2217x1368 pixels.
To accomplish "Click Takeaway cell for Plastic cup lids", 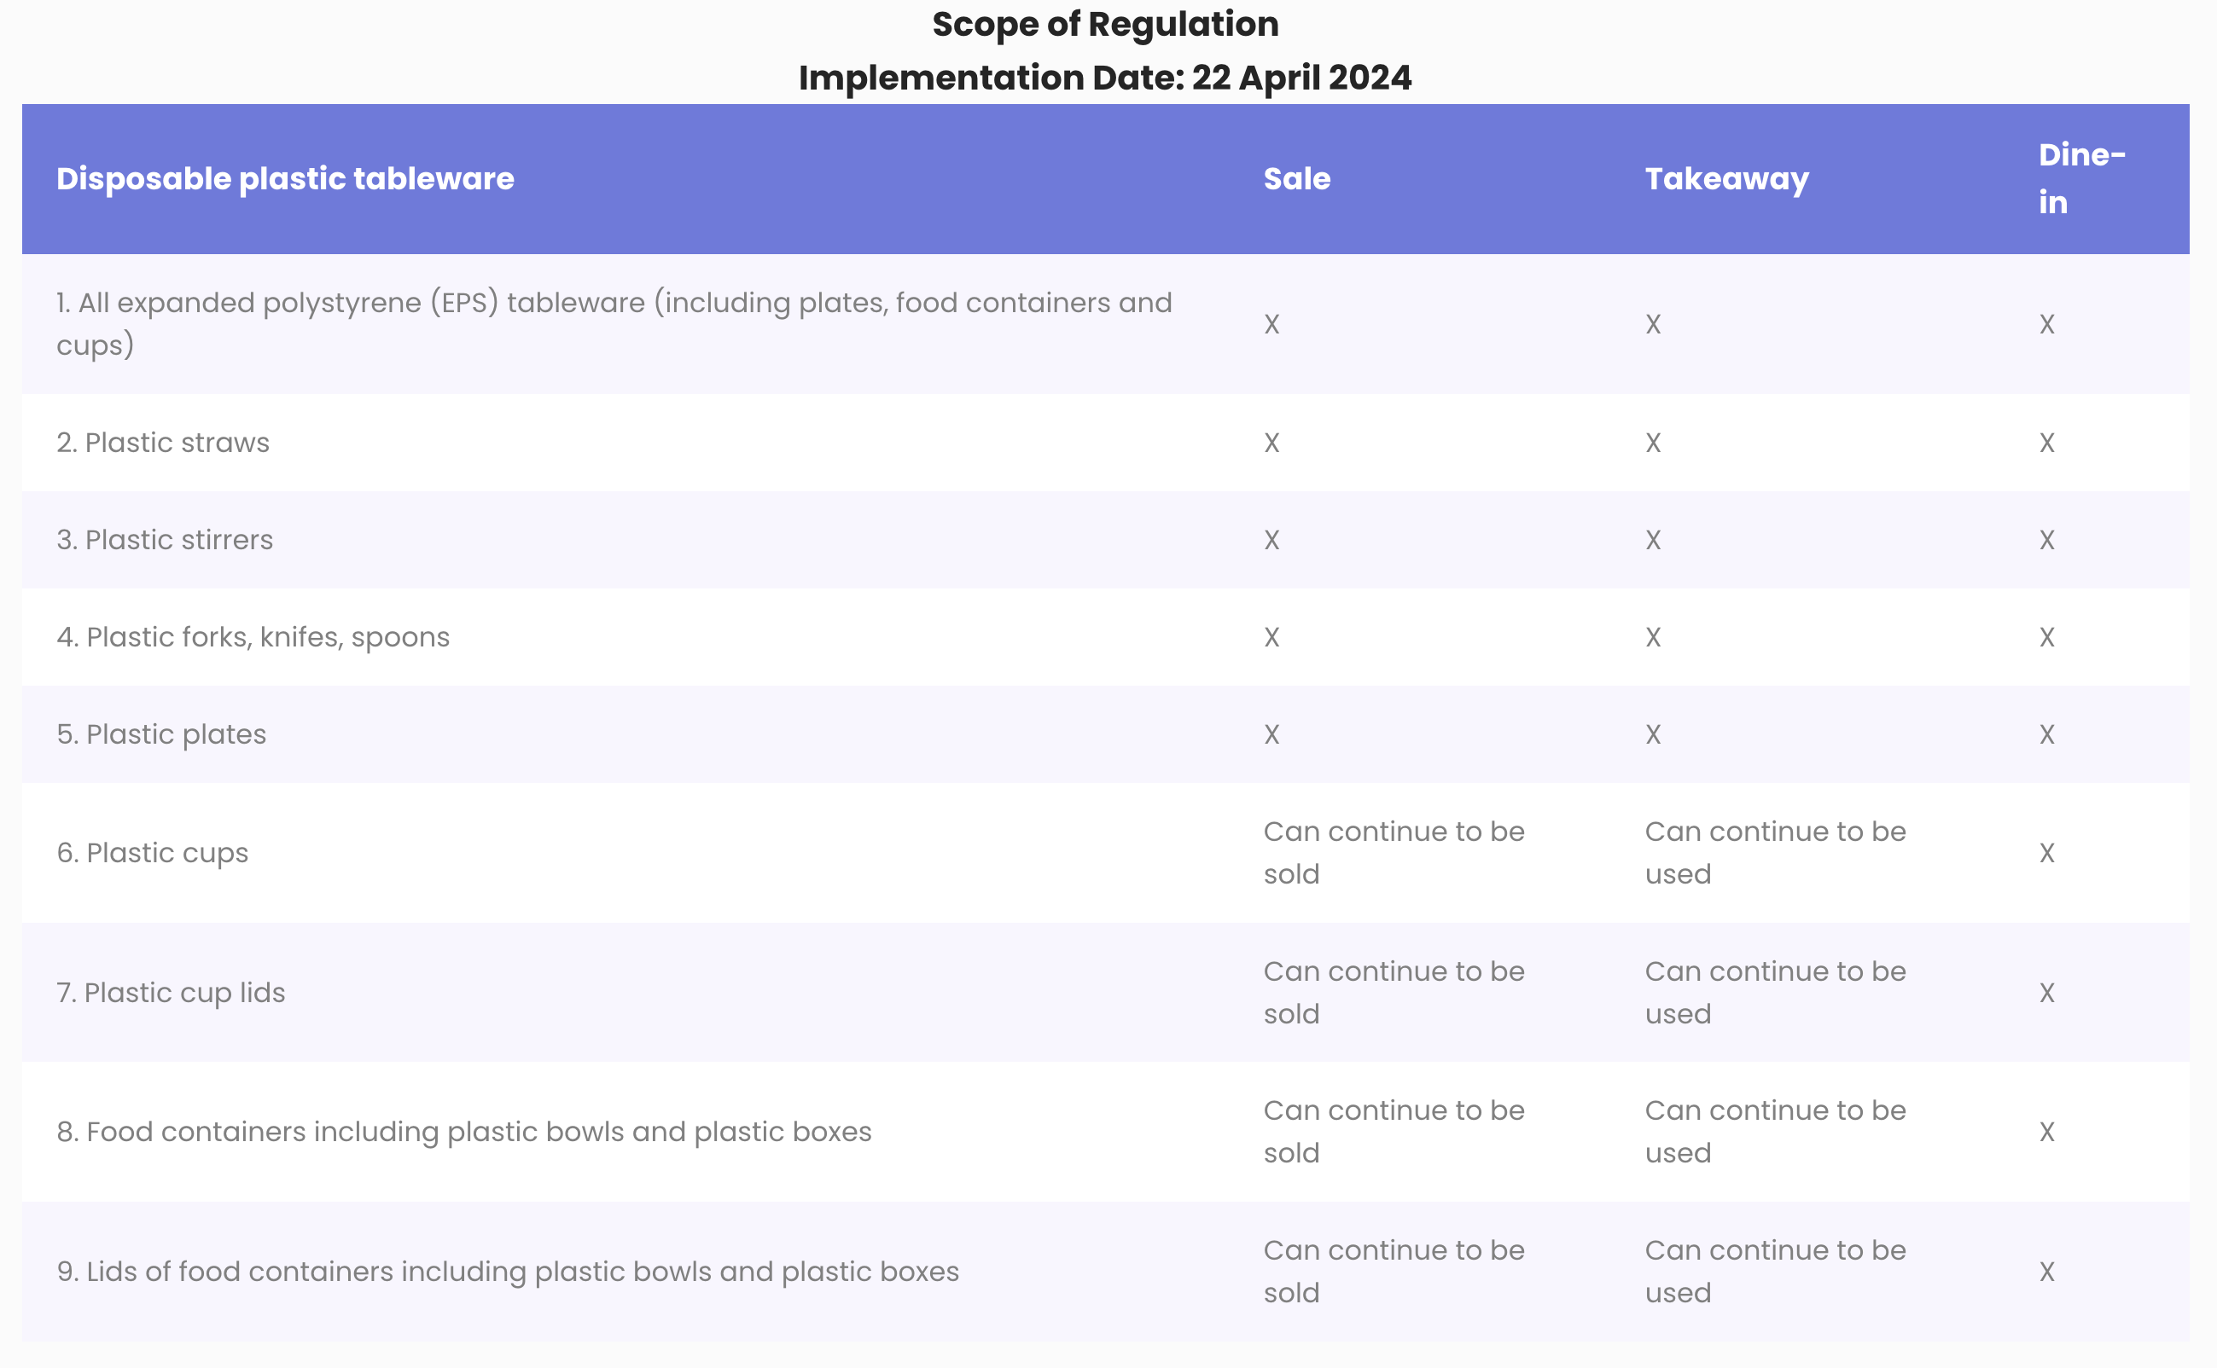I will 1775,993.
